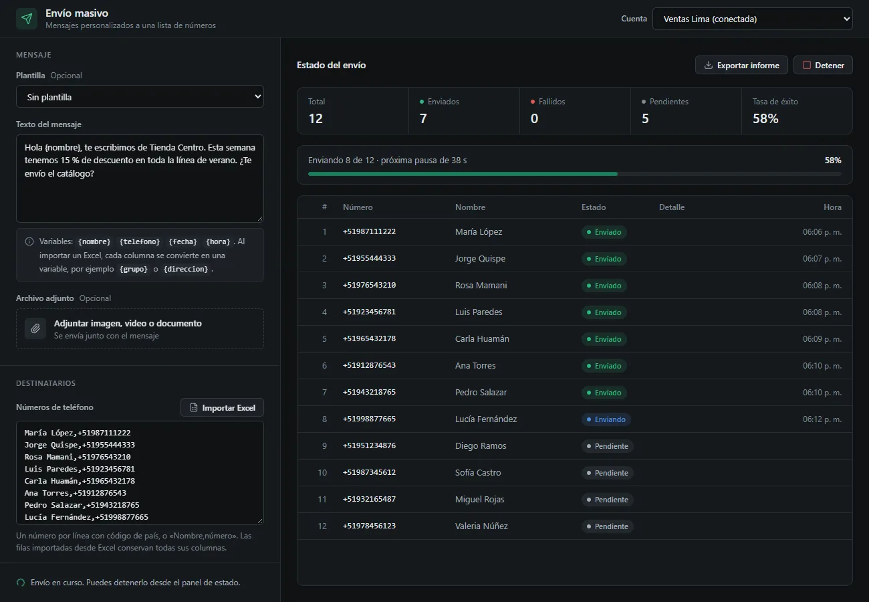This screenshot has width=869, height=602.
Task: Import recipients using Importar Excel
Action: pyautogui.click(x=222, y=407)
